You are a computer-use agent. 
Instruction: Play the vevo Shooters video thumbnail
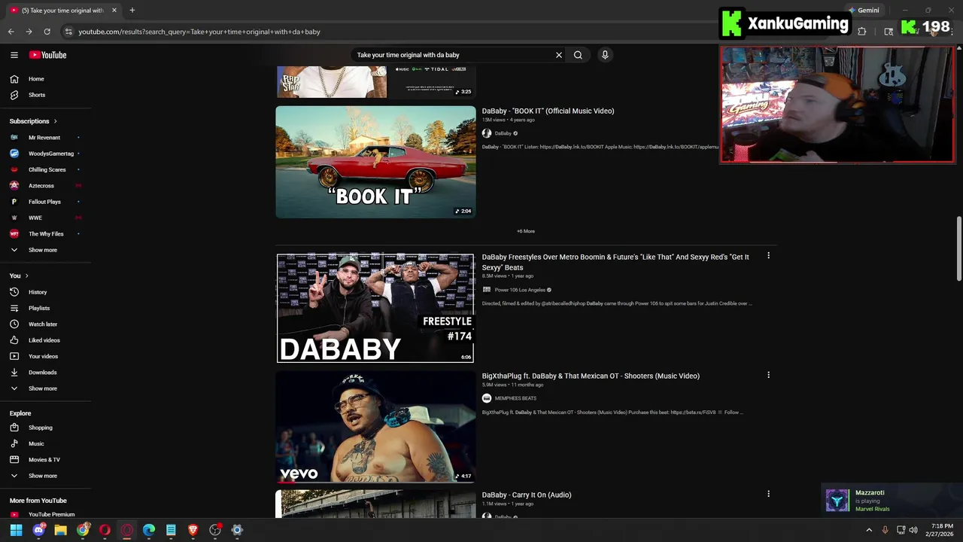[375, 427]
